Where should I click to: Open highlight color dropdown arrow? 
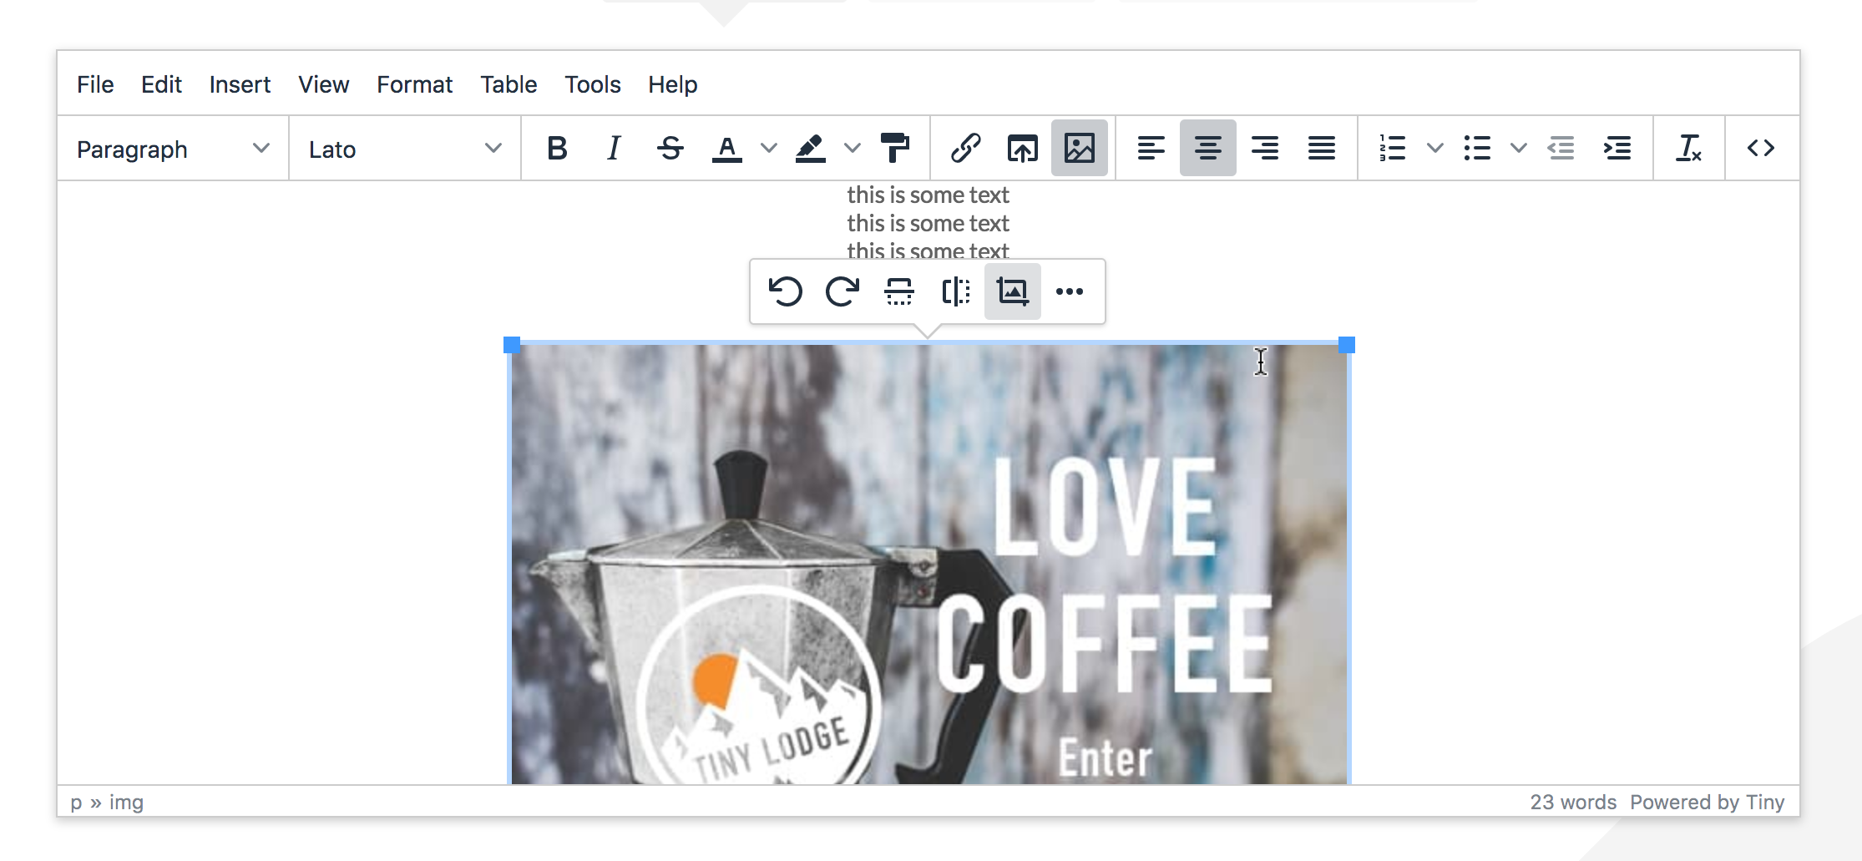pyautogui.click(x=853, y=149)
